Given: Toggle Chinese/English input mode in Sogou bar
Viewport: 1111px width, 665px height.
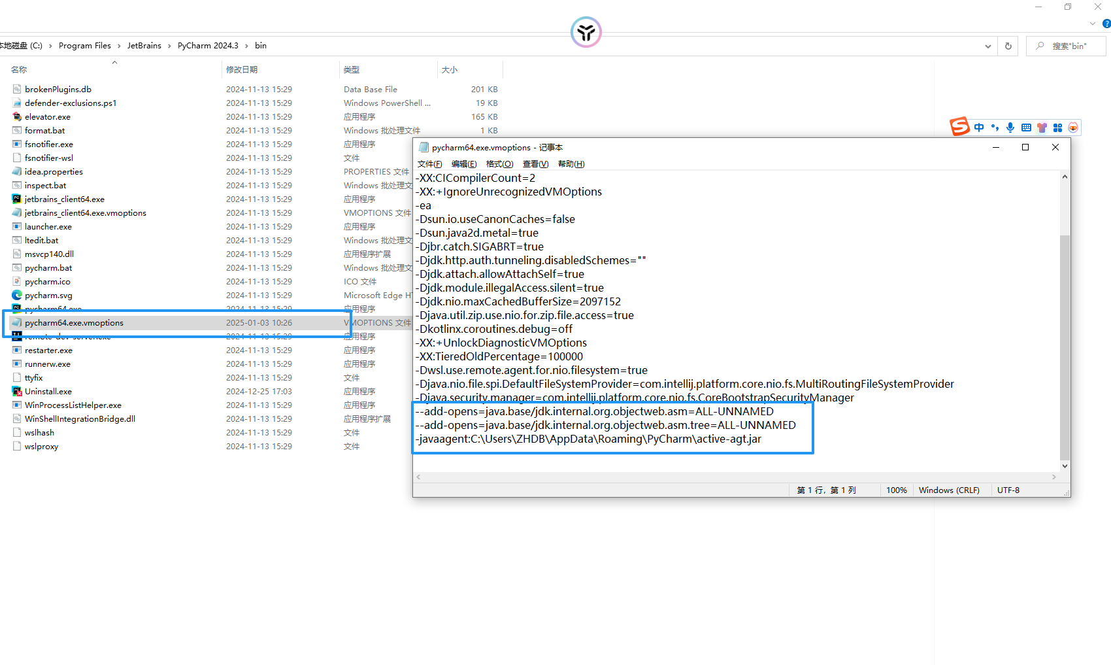Looking at the screenshot, I should tap(979, 128).
